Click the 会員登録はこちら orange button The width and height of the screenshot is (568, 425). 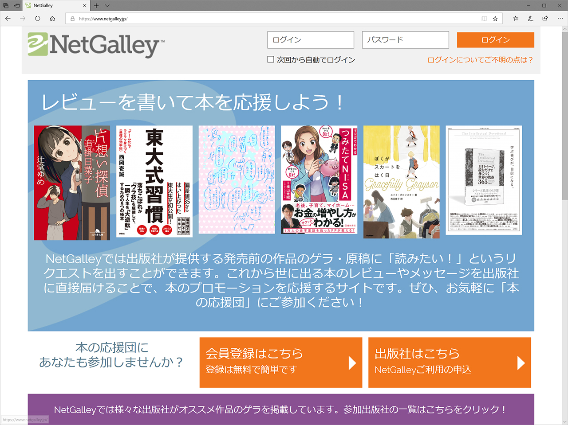281,363
